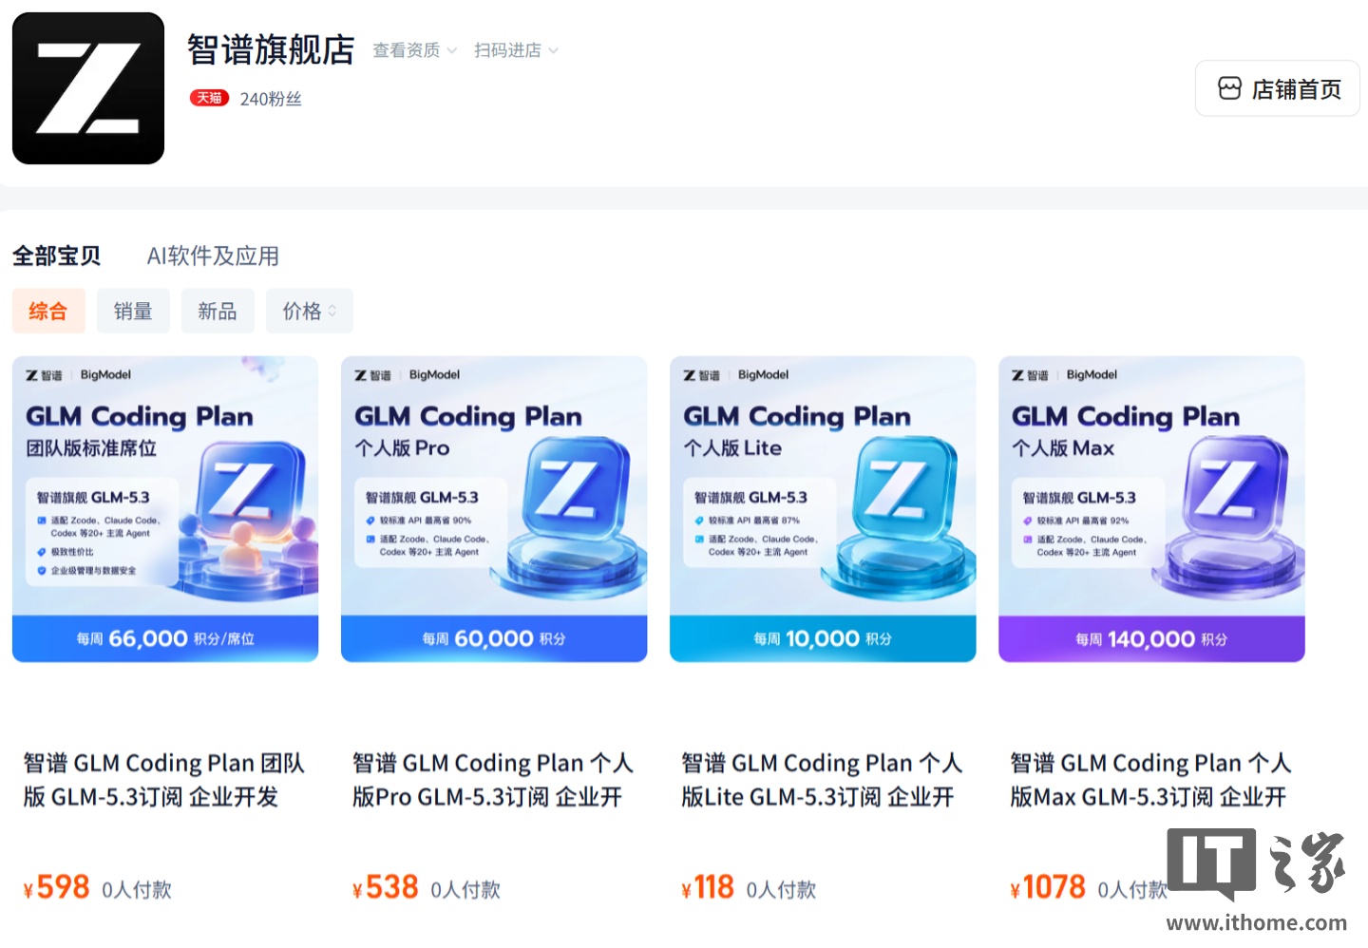1368x948 pixels.
Task: Click the shop icon in 店铺首页 button
Action: [1229, 88]
